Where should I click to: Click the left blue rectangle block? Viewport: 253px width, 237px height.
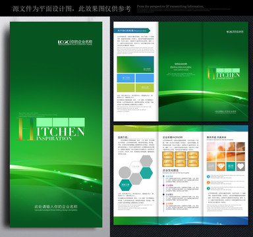pyautogui.click(x=126, y=78)
